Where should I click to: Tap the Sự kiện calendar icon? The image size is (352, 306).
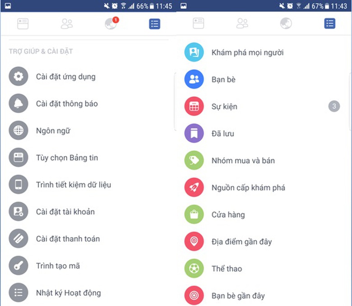tap(194, 106)
